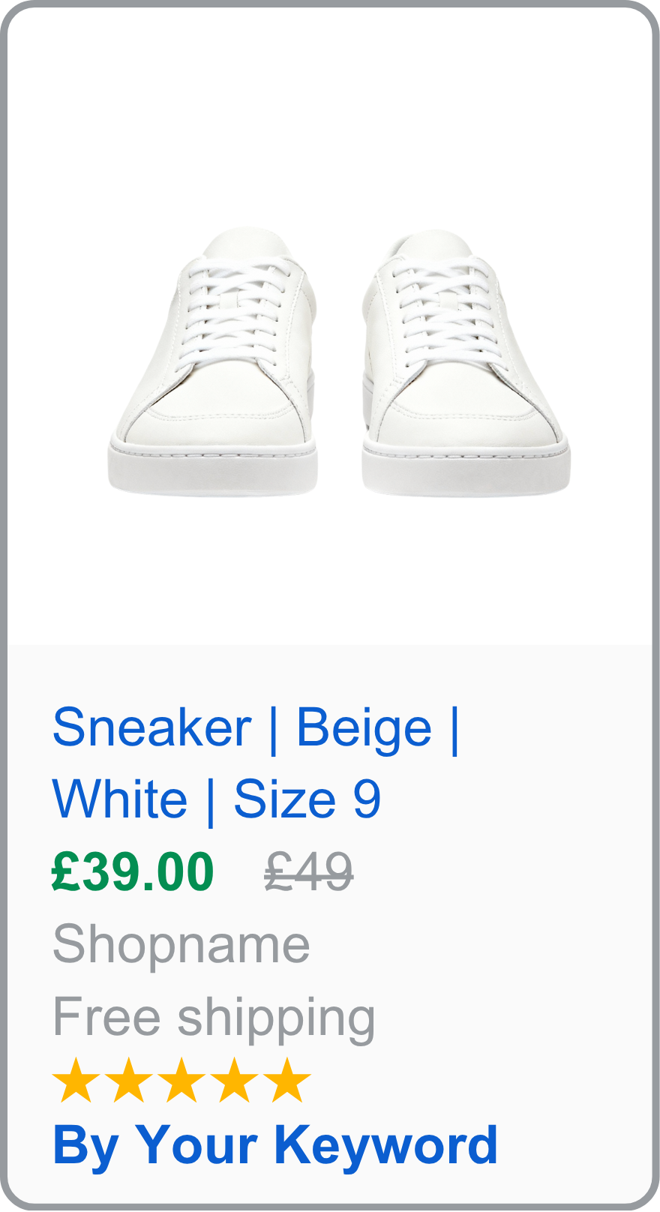The image size is (660, 1212).
Task: Click the crossed-out £49 original price
Action: [308, 872]
